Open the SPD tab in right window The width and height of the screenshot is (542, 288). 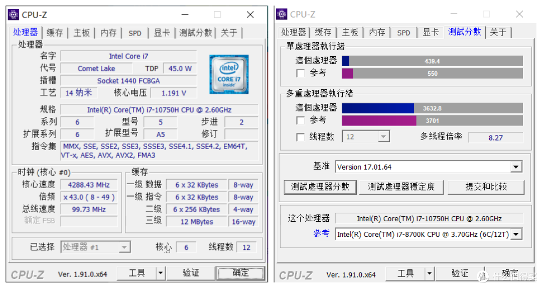point(403,33)
